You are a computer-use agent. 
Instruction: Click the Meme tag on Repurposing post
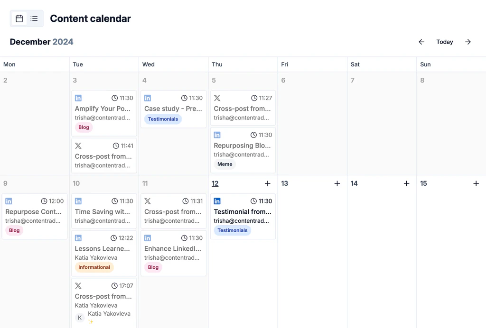(224, 164)
